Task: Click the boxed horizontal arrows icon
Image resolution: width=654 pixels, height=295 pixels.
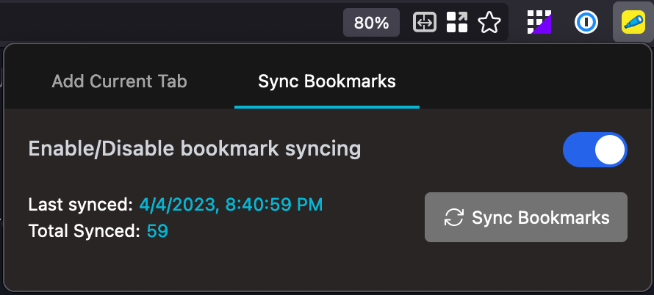Action: pyautogui.click(x=425, y=23)
